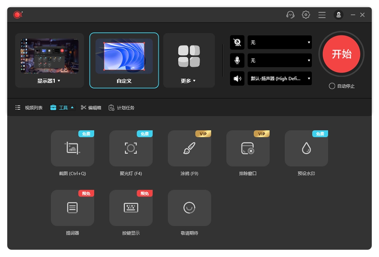
Task: Launch the 提词器 teleprompter tool
Action: [x=72, y=208]
